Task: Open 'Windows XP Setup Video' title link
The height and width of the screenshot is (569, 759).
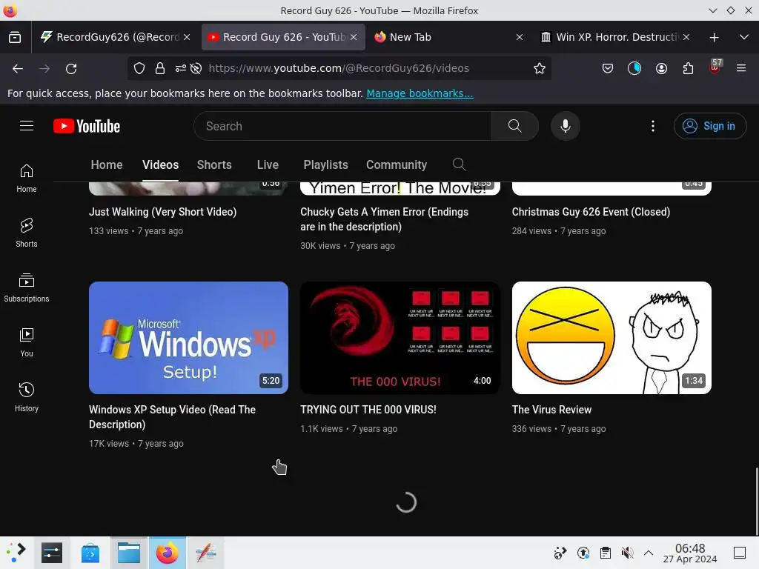Action: click(x=172, y=417)
